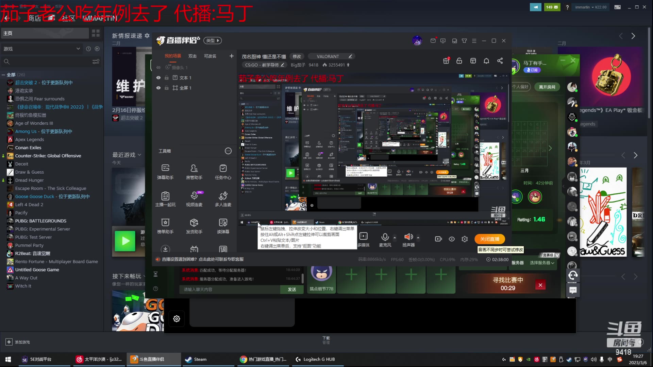Select Counter-Strike: Global Offensive in library
Screen dimensions: 653x367
[48, 156]
